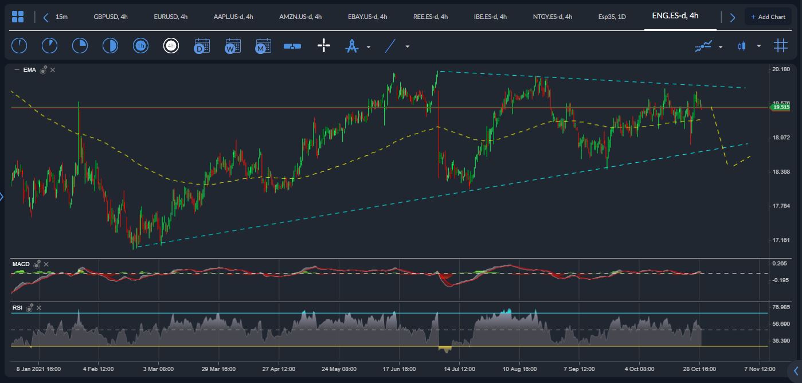Expand the chart type dropdown arrow
Viewport: 802px width, 383px height.
click(759, 46)
